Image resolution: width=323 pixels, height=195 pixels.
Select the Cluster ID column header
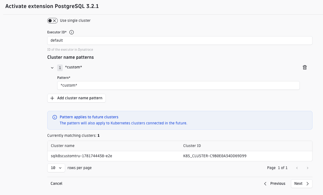point(192,146)
